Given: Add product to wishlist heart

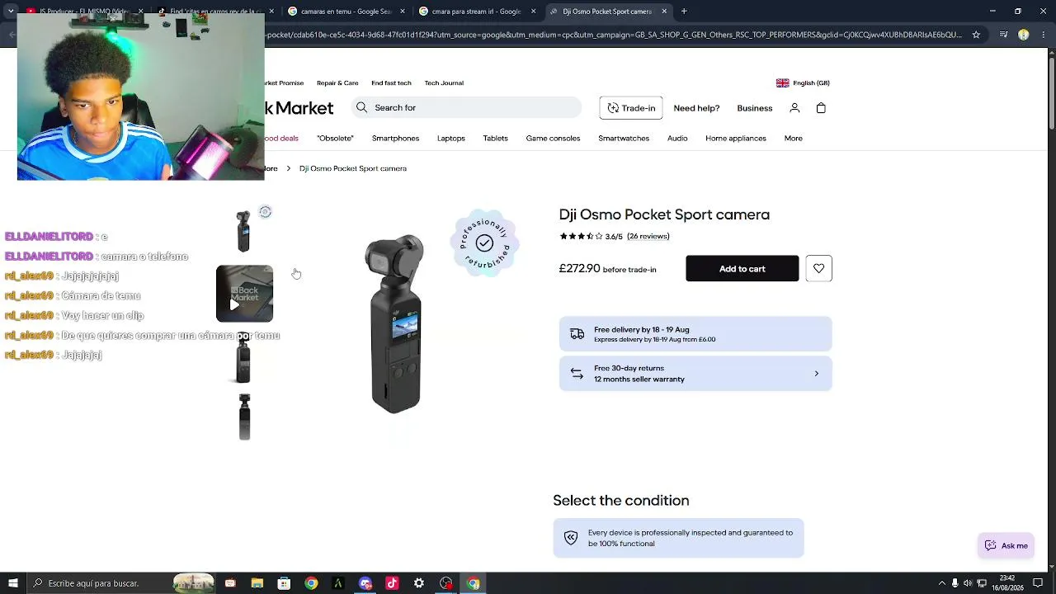Looking at the screenshot, I should point(818,268).
